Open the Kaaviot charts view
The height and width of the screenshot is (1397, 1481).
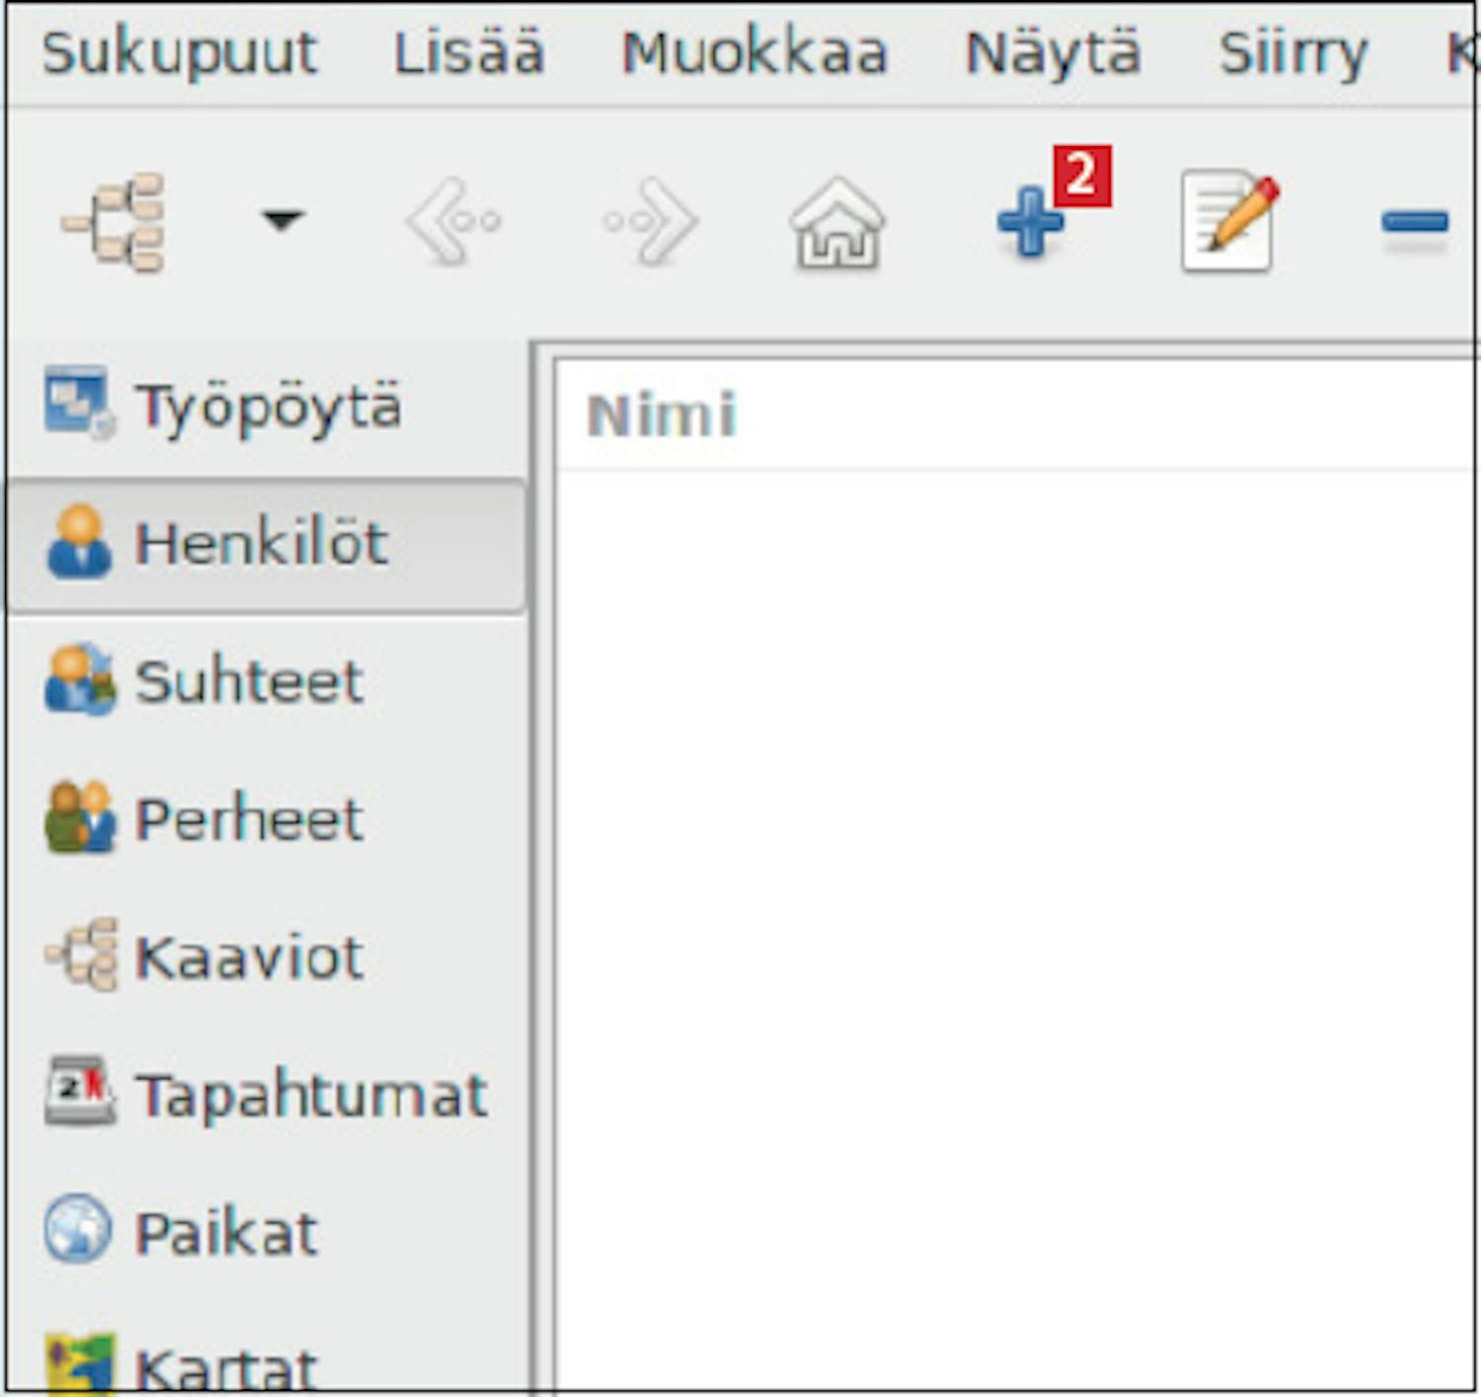(x=249, y=958)
